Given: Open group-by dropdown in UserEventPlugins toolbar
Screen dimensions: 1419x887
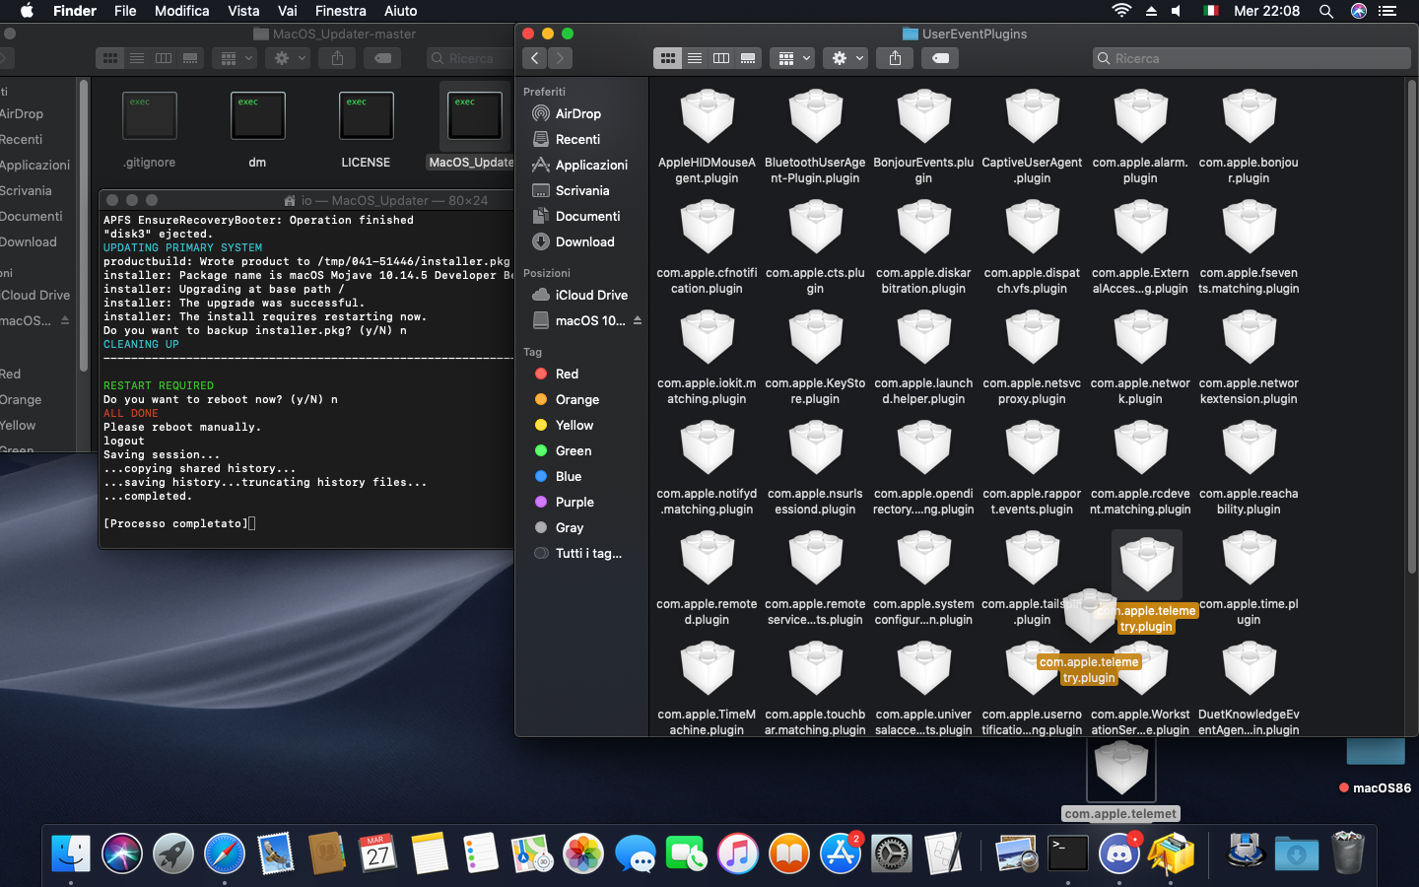Looking at the screenshot, I should pos(793,58).
